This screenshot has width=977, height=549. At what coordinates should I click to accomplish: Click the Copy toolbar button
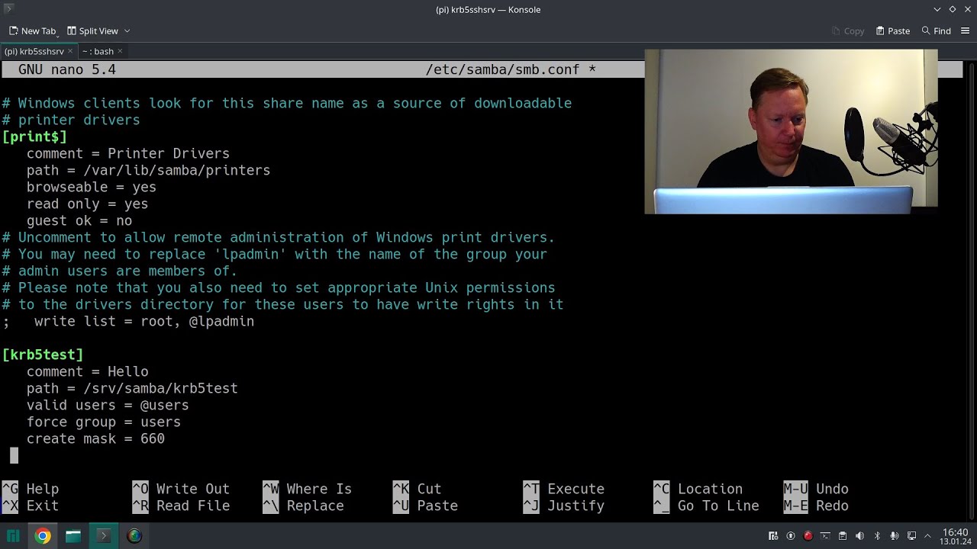point(848,30)
